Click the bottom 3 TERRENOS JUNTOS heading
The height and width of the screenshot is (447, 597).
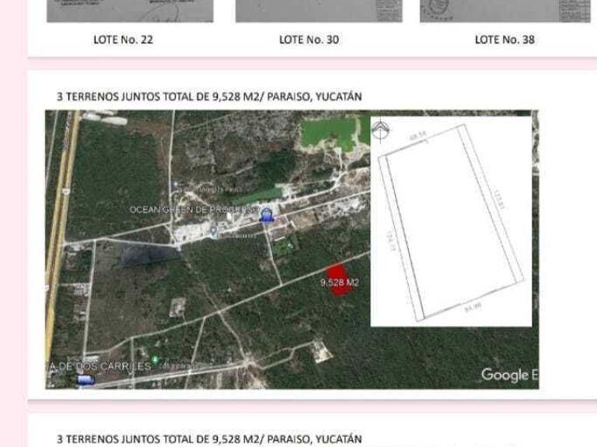point(209,439)
